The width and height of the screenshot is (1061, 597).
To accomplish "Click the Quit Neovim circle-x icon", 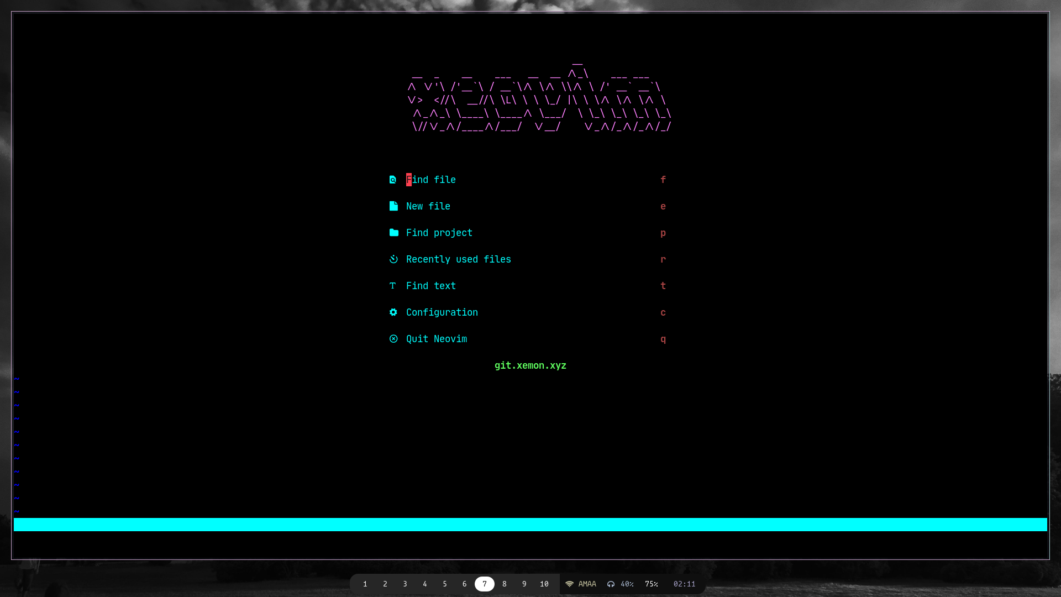I will (393, 339).
